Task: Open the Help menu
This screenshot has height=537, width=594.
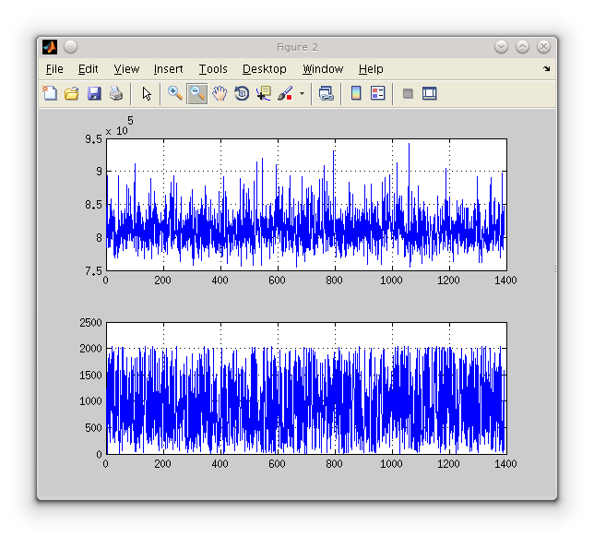Action: [x=371, y=69]
